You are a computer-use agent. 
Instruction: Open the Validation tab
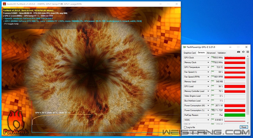pyautogui.click(x=222, y=53)
